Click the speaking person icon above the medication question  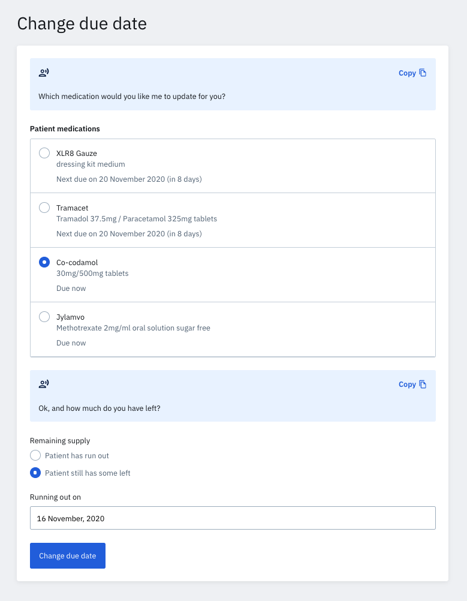pos(44,73)
